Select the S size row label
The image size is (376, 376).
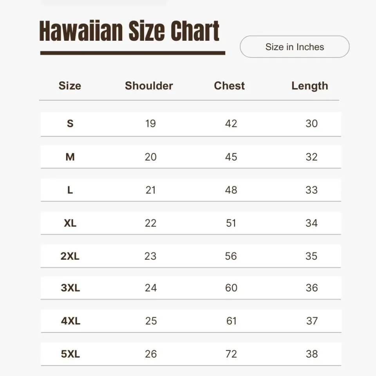[70, 124]
